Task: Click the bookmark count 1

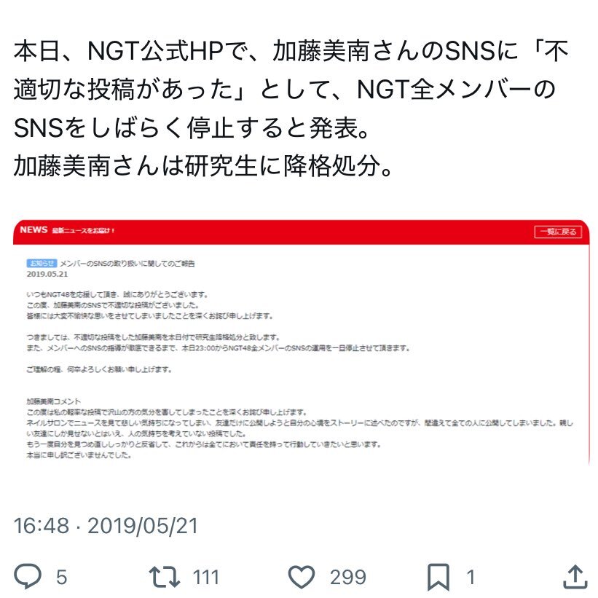Action: tap(471, 577)
